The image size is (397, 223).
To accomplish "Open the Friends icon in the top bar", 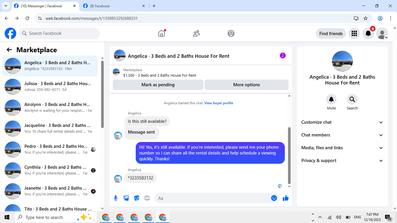I will 196,33.
